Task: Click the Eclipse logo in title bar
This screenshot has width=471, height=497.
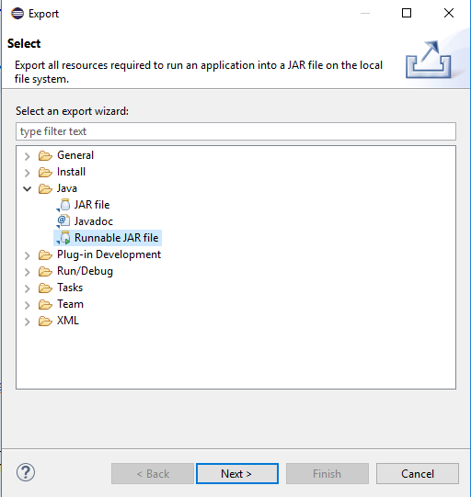Action: coord(17,13)
